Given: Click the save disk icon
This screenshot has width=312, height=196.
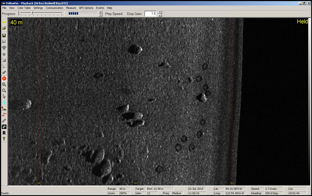Looking at the screenshot, I should click(x=4, y=35).
